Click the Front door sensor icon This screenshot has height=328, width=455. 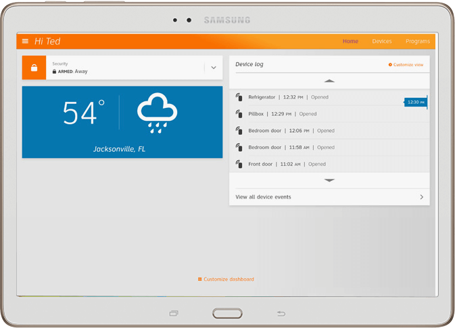pos(239,164)
